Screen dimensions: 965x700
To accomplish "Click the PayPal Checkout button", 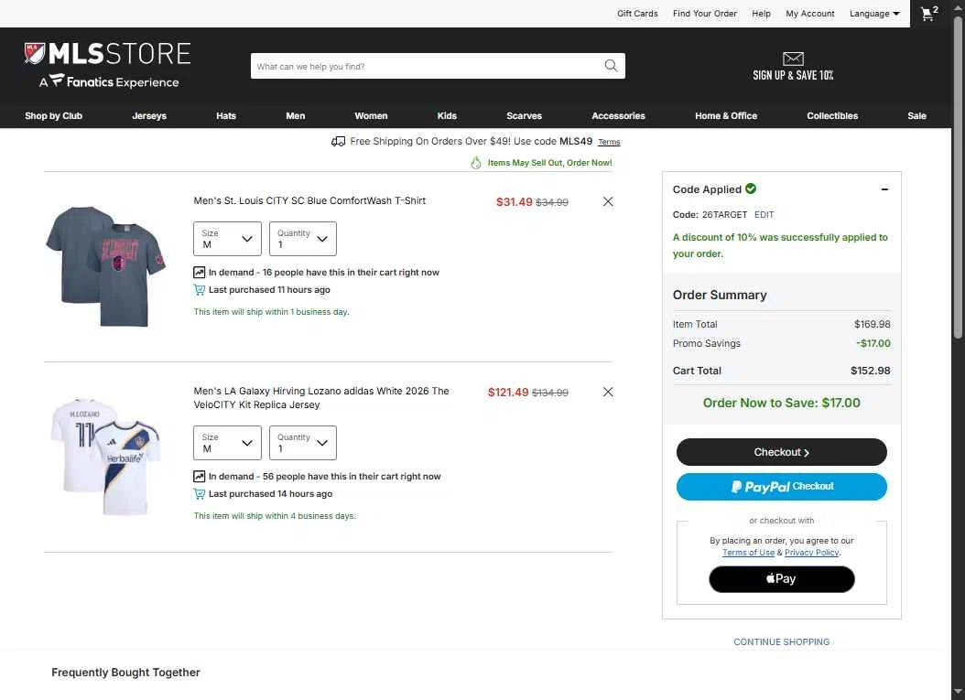I will click(782, 487).
